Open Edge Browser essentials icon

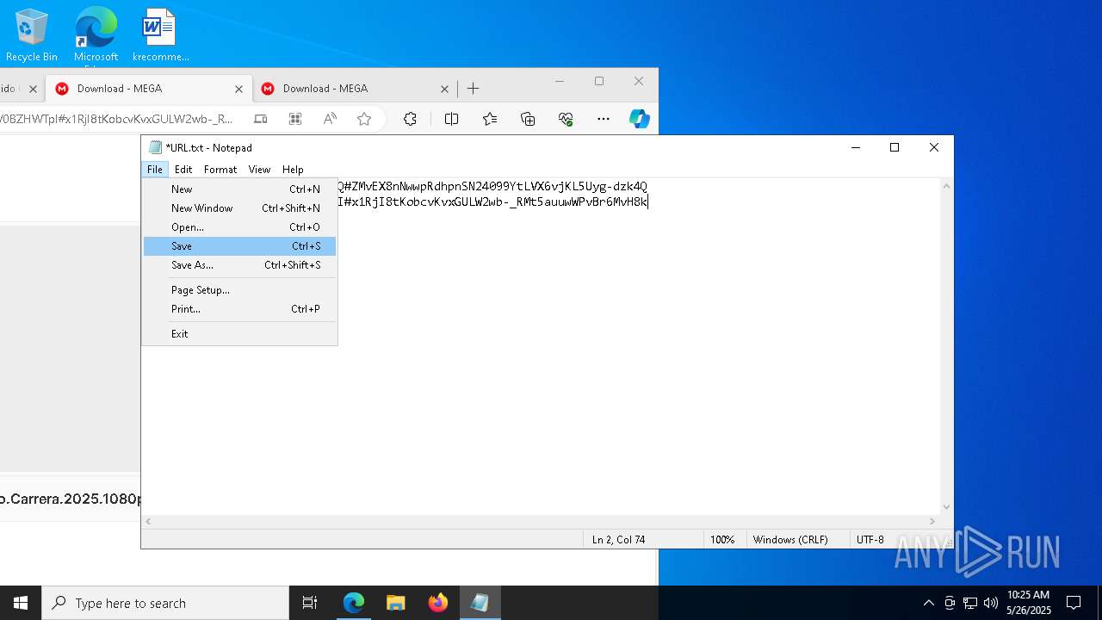point(566,119)
